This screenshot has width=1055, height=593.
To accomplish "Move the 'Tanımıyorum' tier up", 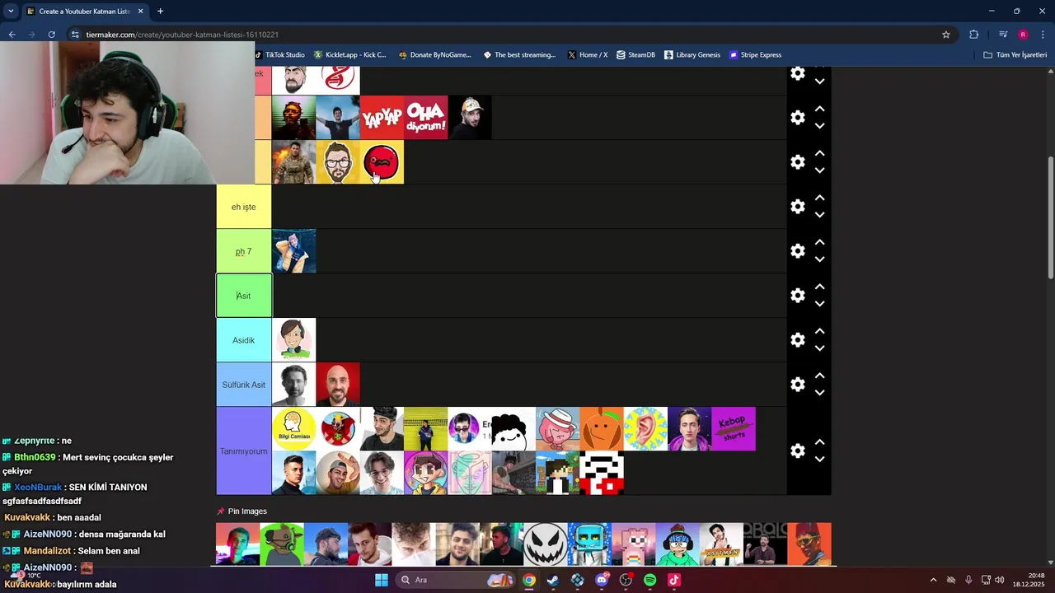I will coord(819,442).
